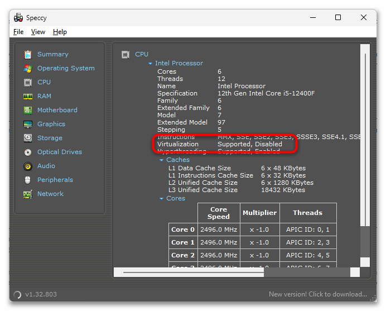The image size is (386, 311).
Task: Go to the Summary section
Action: [53, 54]
